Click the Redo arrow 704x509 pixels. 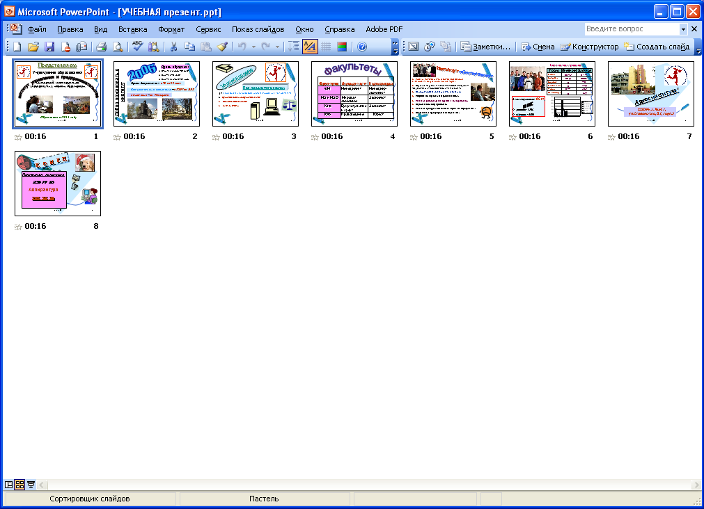tap(266, 47)
